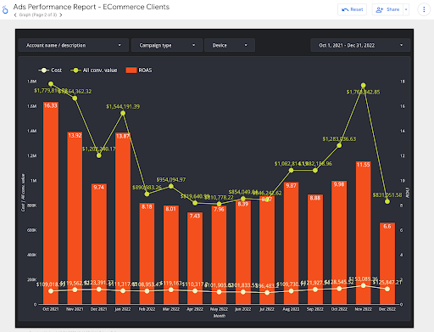The height and width of the screenshot is (332, 434).
Task: Open Account name / description filter
Action: pyautogui.click(x=74, y=45)
